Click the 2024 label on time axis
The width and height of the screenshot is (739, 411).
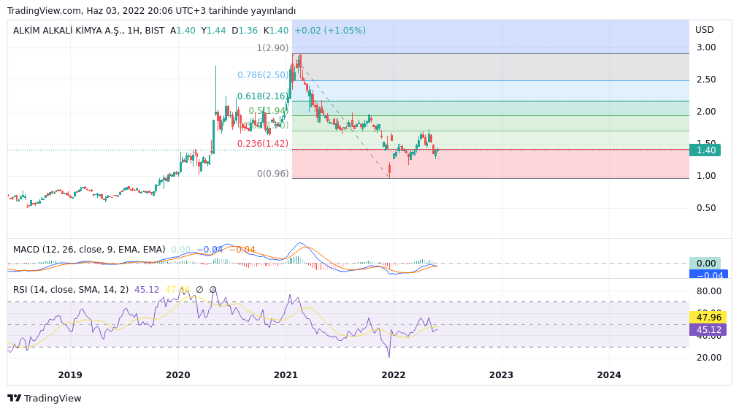(609, 375)
